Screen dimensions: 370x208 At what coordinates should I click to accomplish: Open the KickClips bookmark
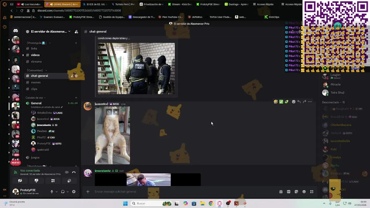point(272,17)
